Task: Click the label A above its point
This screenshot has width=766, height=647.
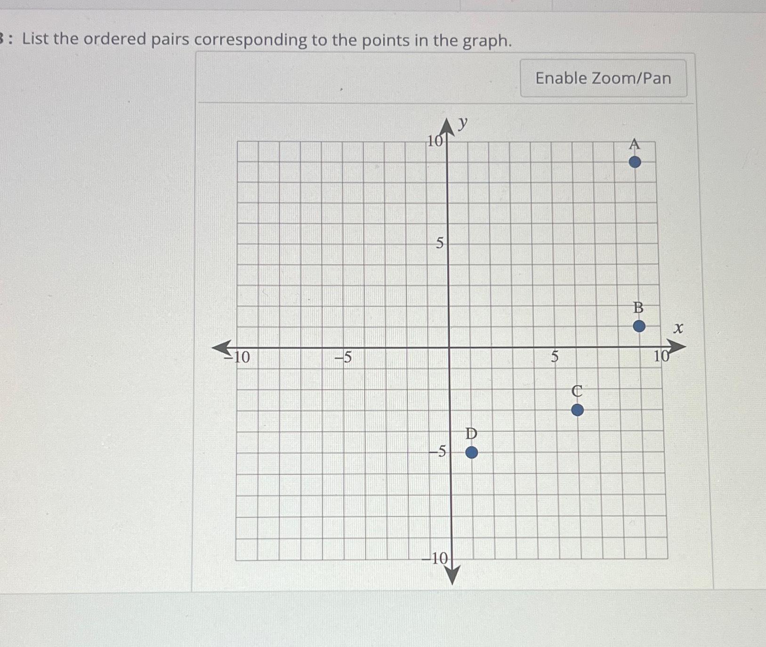Action: point(634,145)
